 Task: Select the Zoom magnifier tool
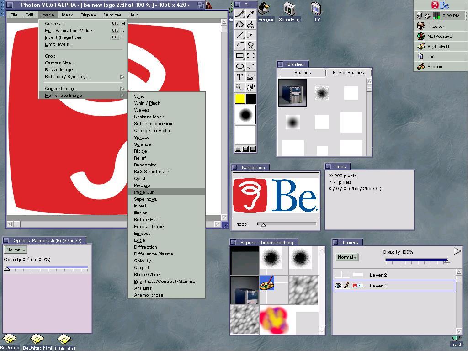(x=239, y=87)
